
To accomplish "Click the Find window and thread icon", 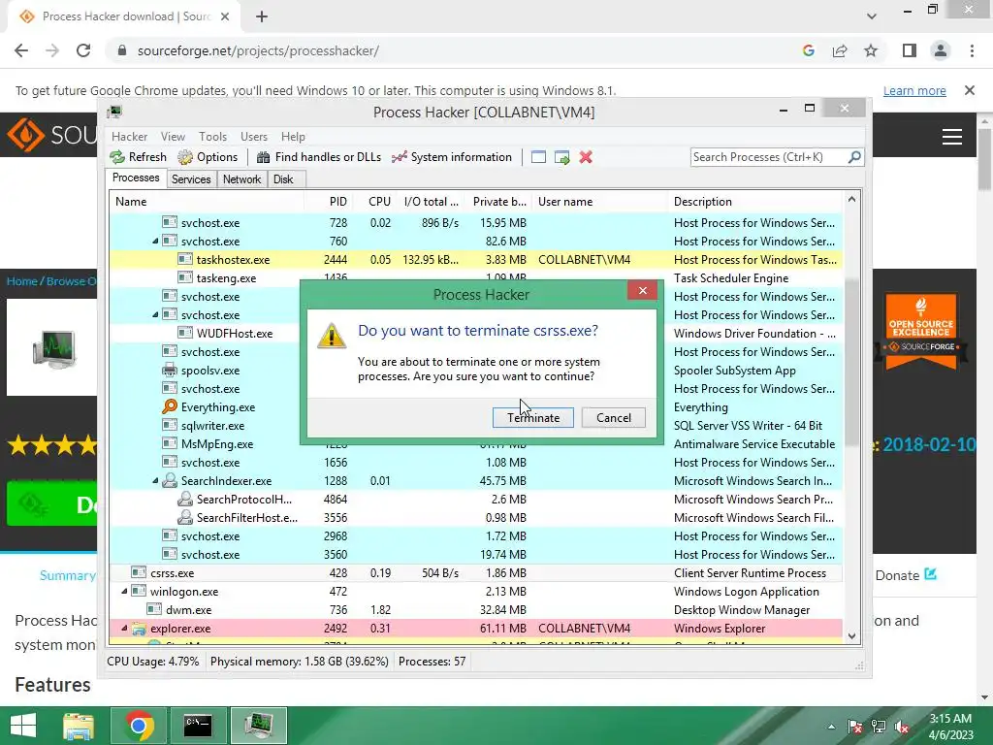I will point(561,157).
